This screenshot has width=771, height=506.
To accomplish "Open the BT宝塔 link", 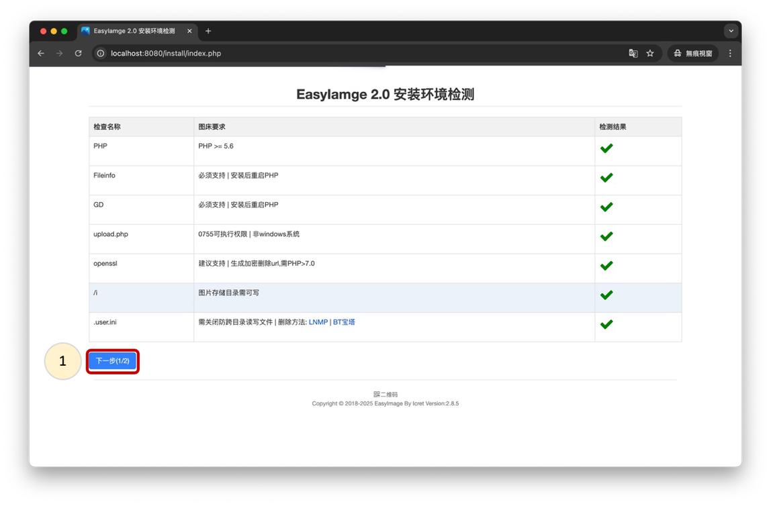I will (x=344, y=322).
